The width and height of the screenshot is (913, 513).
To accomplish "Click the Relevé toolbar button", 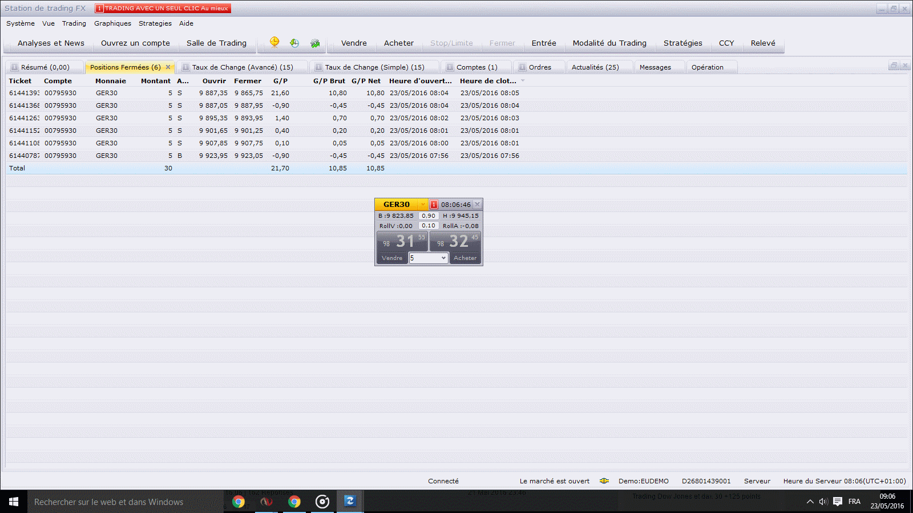I will pos(763,43).
